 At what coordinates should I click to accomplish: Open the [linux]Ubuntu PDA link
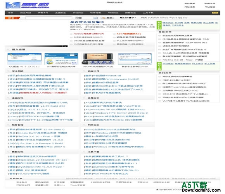click(x=114, y=116)
